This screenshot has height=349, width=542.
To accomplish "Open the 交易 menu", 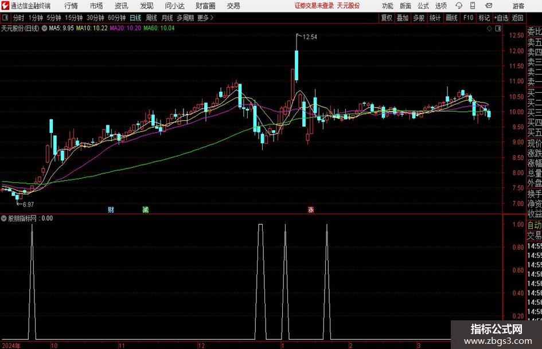I will [233, 6].
